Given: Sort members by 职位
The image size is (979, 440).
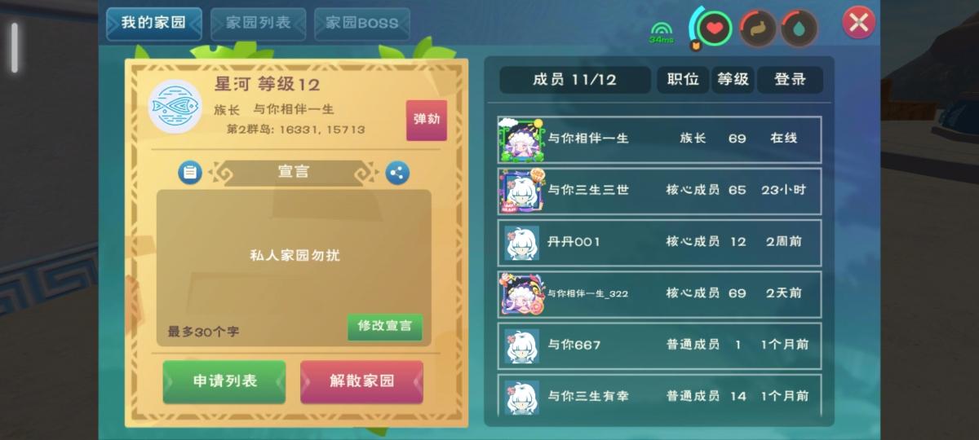Looking at the screenshot, I should point(683,79).
